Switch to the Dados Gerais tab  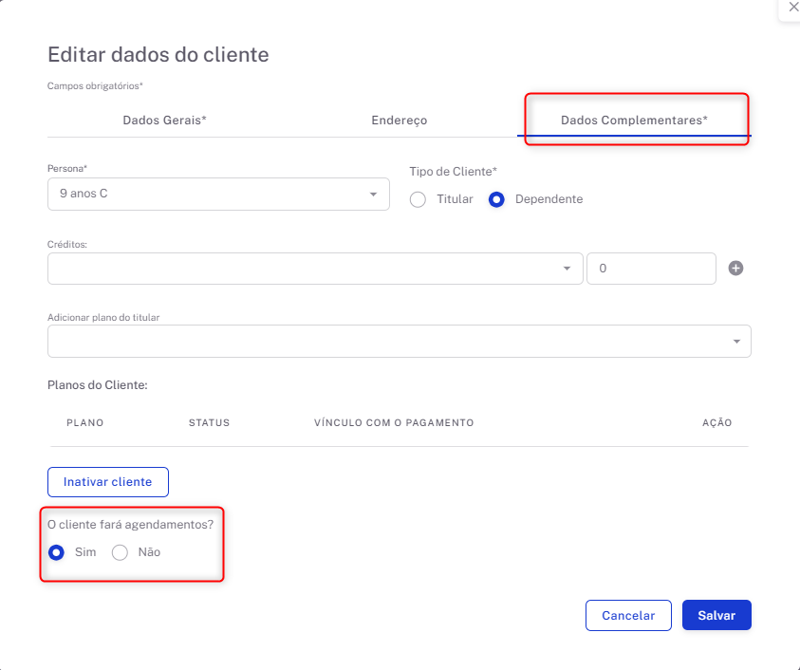click(x=164, y=121)
